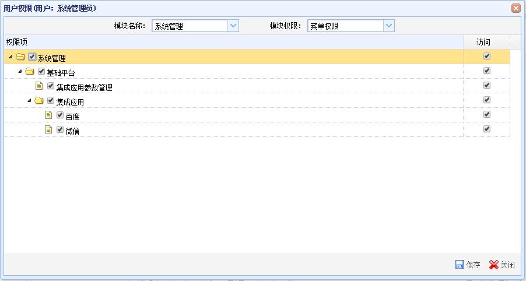
Task: Click the folder icon beside 系统管理
Action: (20, 57)
